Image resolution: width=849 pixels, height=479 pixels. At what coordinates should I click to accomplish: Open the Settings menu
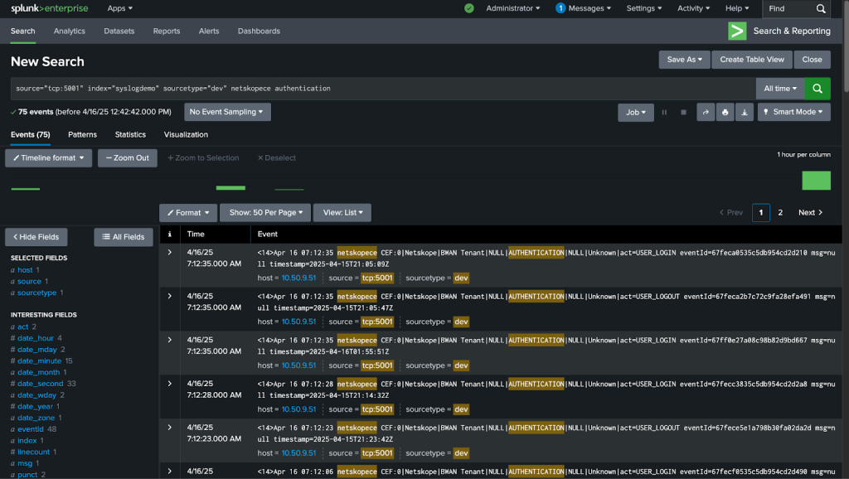click(x=643, y=8)
